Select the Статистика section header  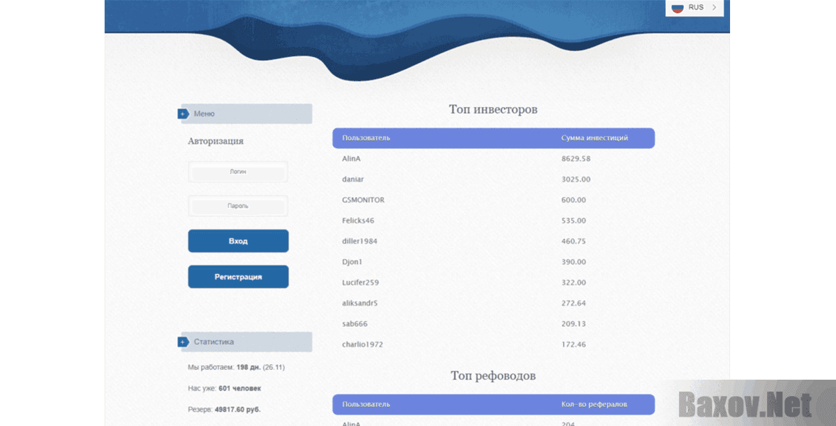(x=245, y=342)
